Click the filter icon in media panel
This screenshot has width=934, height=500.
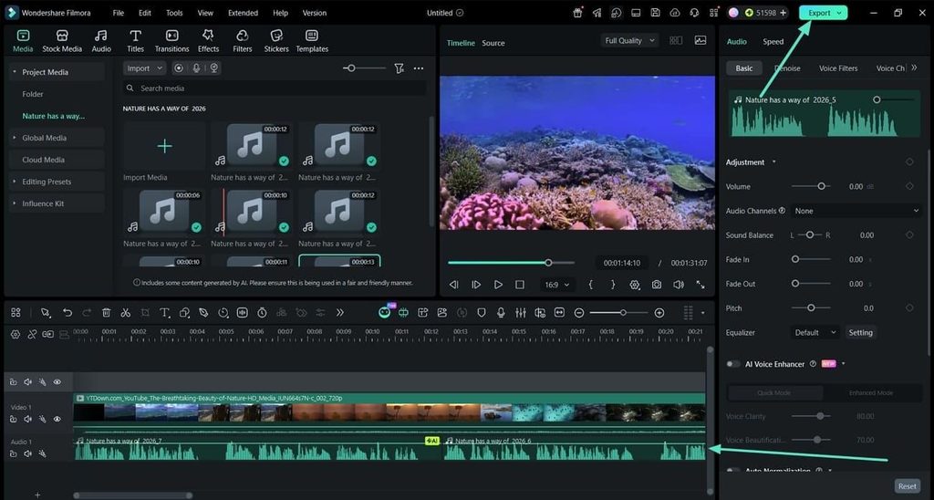400,68
